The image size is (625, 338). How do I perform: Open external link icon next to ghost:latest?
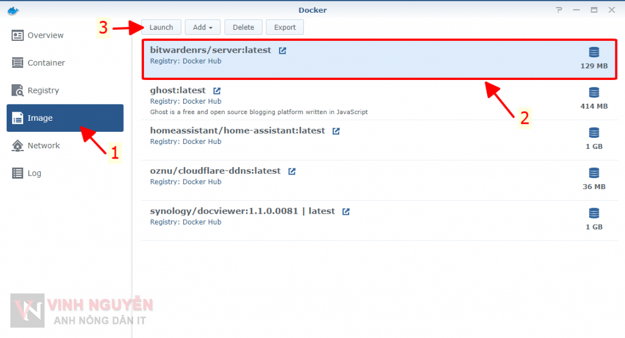(217, 91)
